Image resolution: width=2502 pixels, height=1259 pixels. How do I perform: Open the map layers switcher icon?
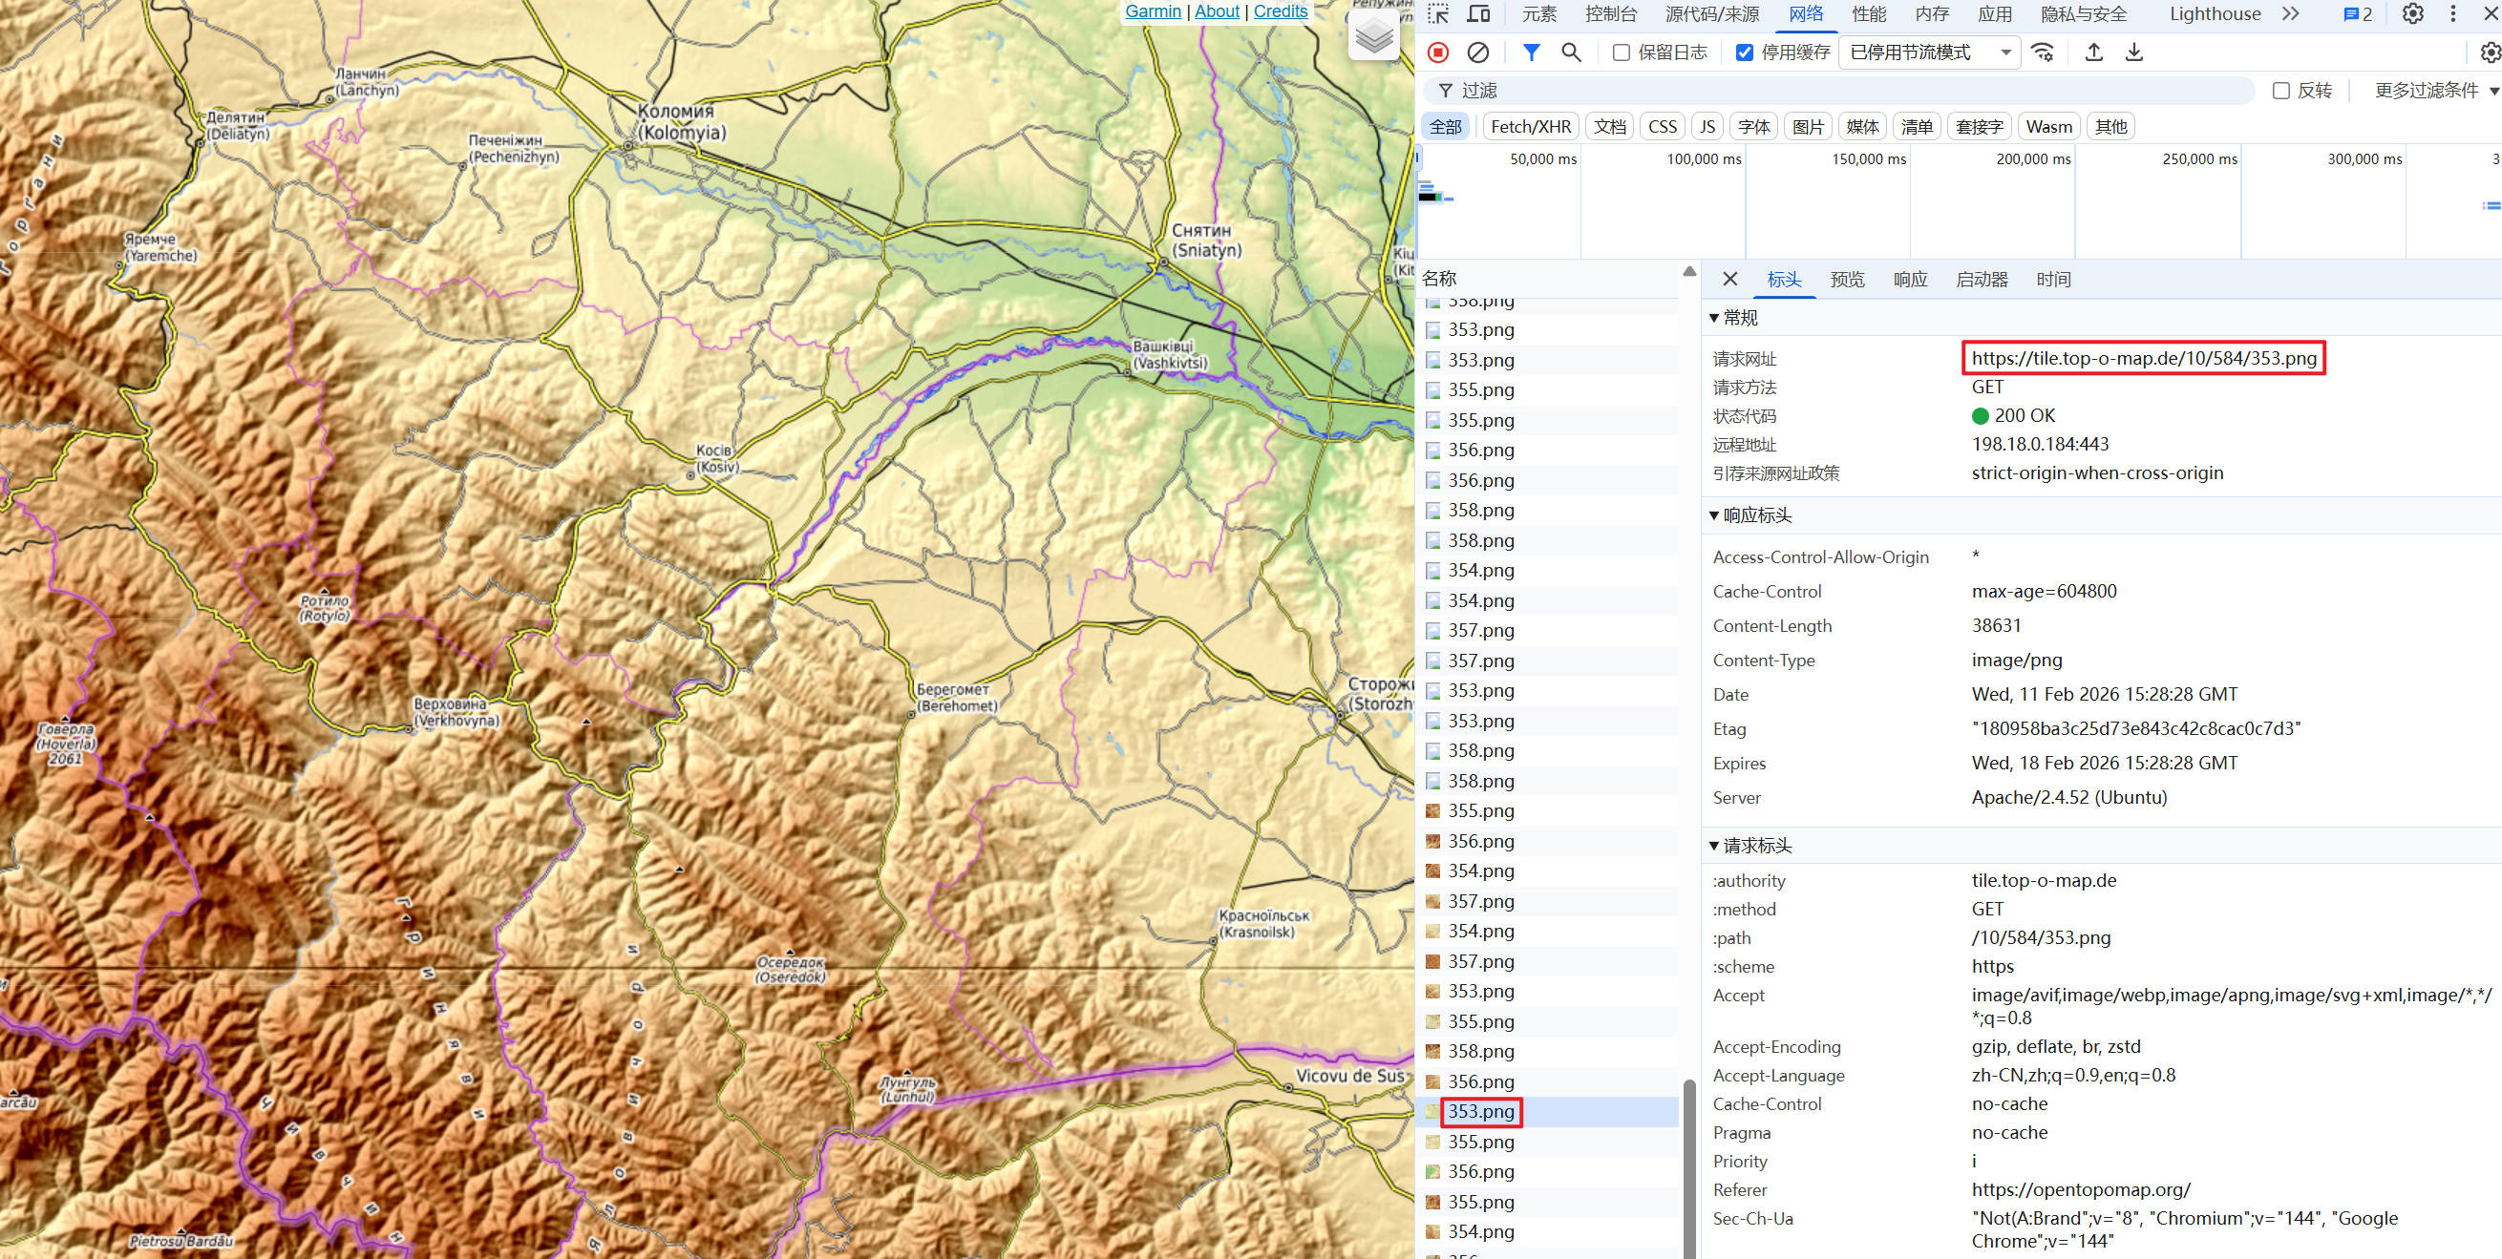[x=1374, y=38]
